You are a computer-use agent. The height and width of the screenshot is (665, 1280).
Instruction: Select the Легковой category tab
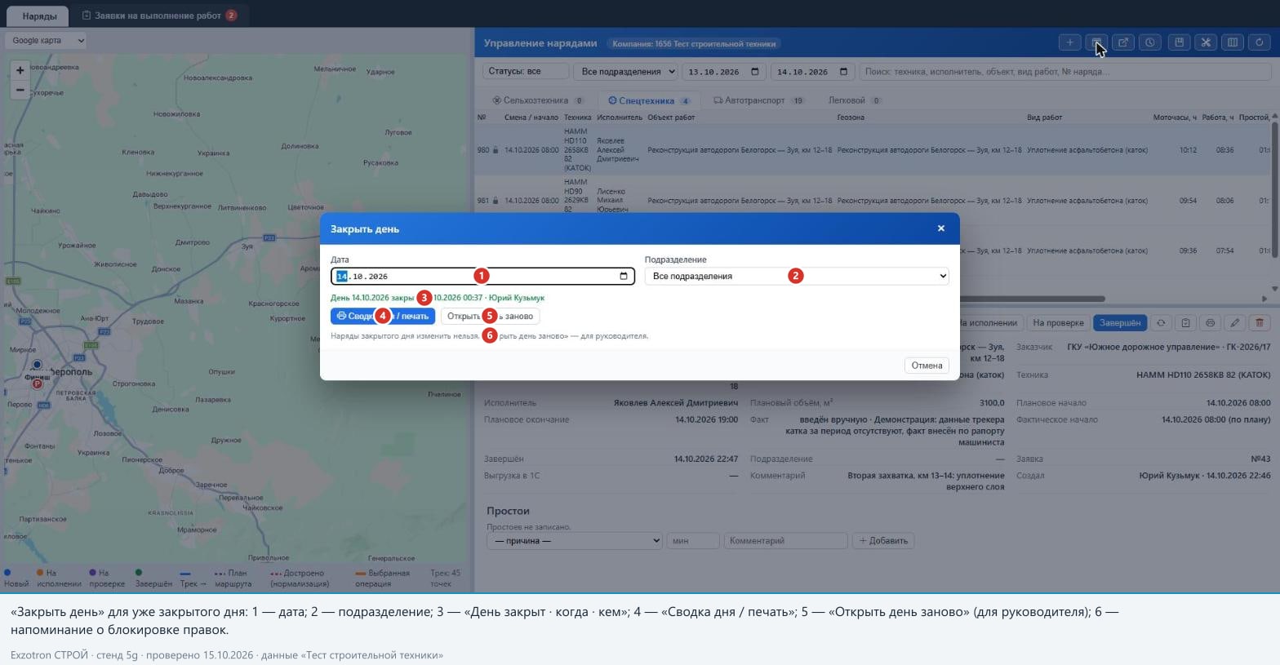tap(855, 100)
